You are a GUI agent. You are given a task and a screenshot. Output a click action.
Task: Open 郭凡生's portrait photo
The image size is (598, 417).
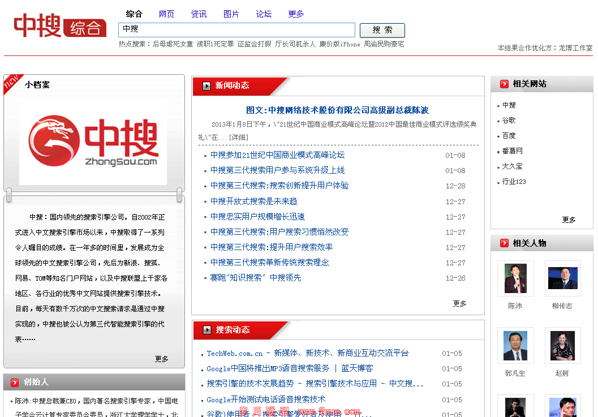515,345
